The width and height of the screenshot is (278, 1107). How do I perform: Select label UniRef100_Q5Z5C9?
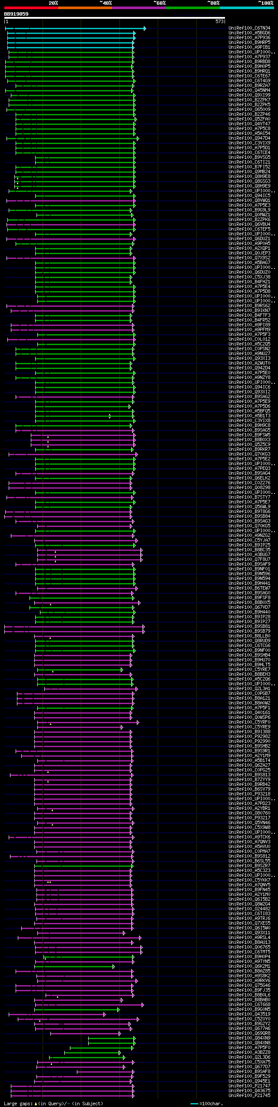click(x=249, y=445)
